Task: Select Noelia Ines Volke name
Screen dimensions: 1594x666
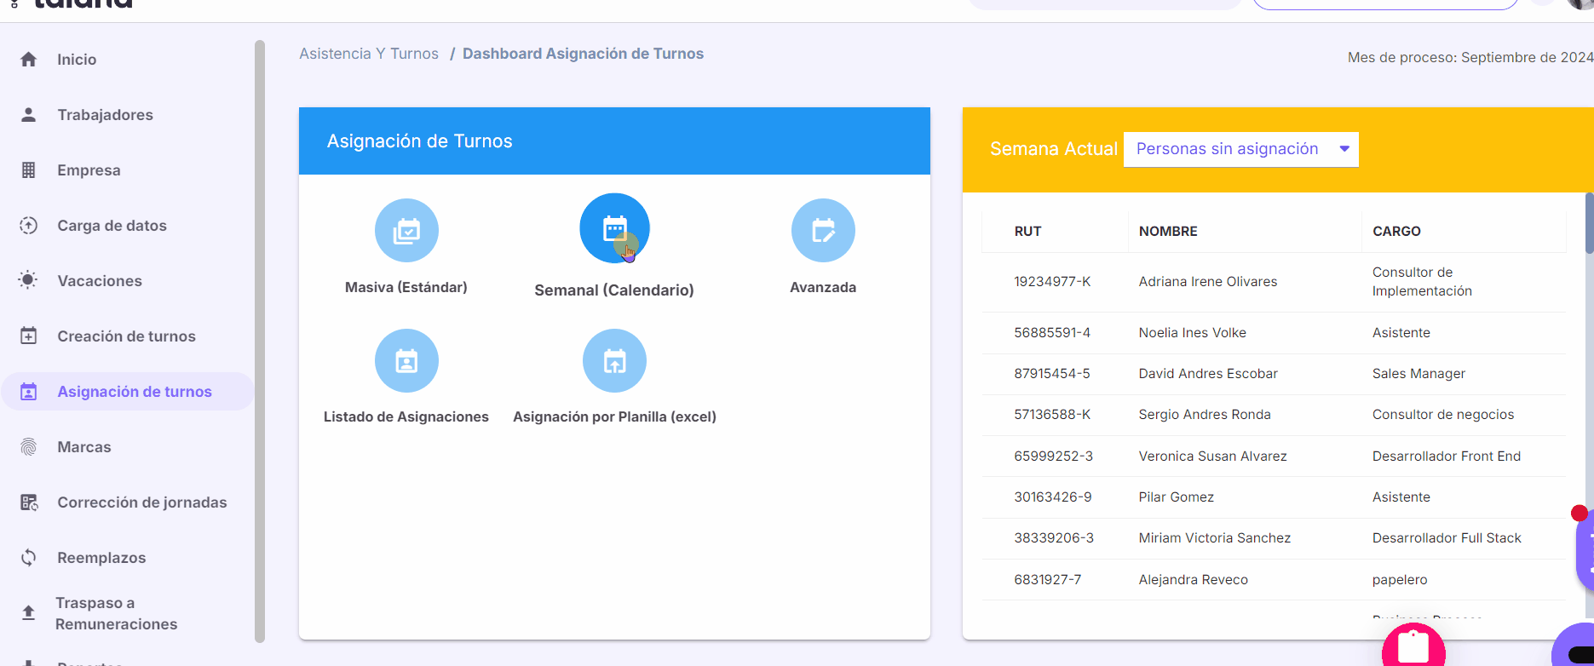Action: [x=1193, y=333]
